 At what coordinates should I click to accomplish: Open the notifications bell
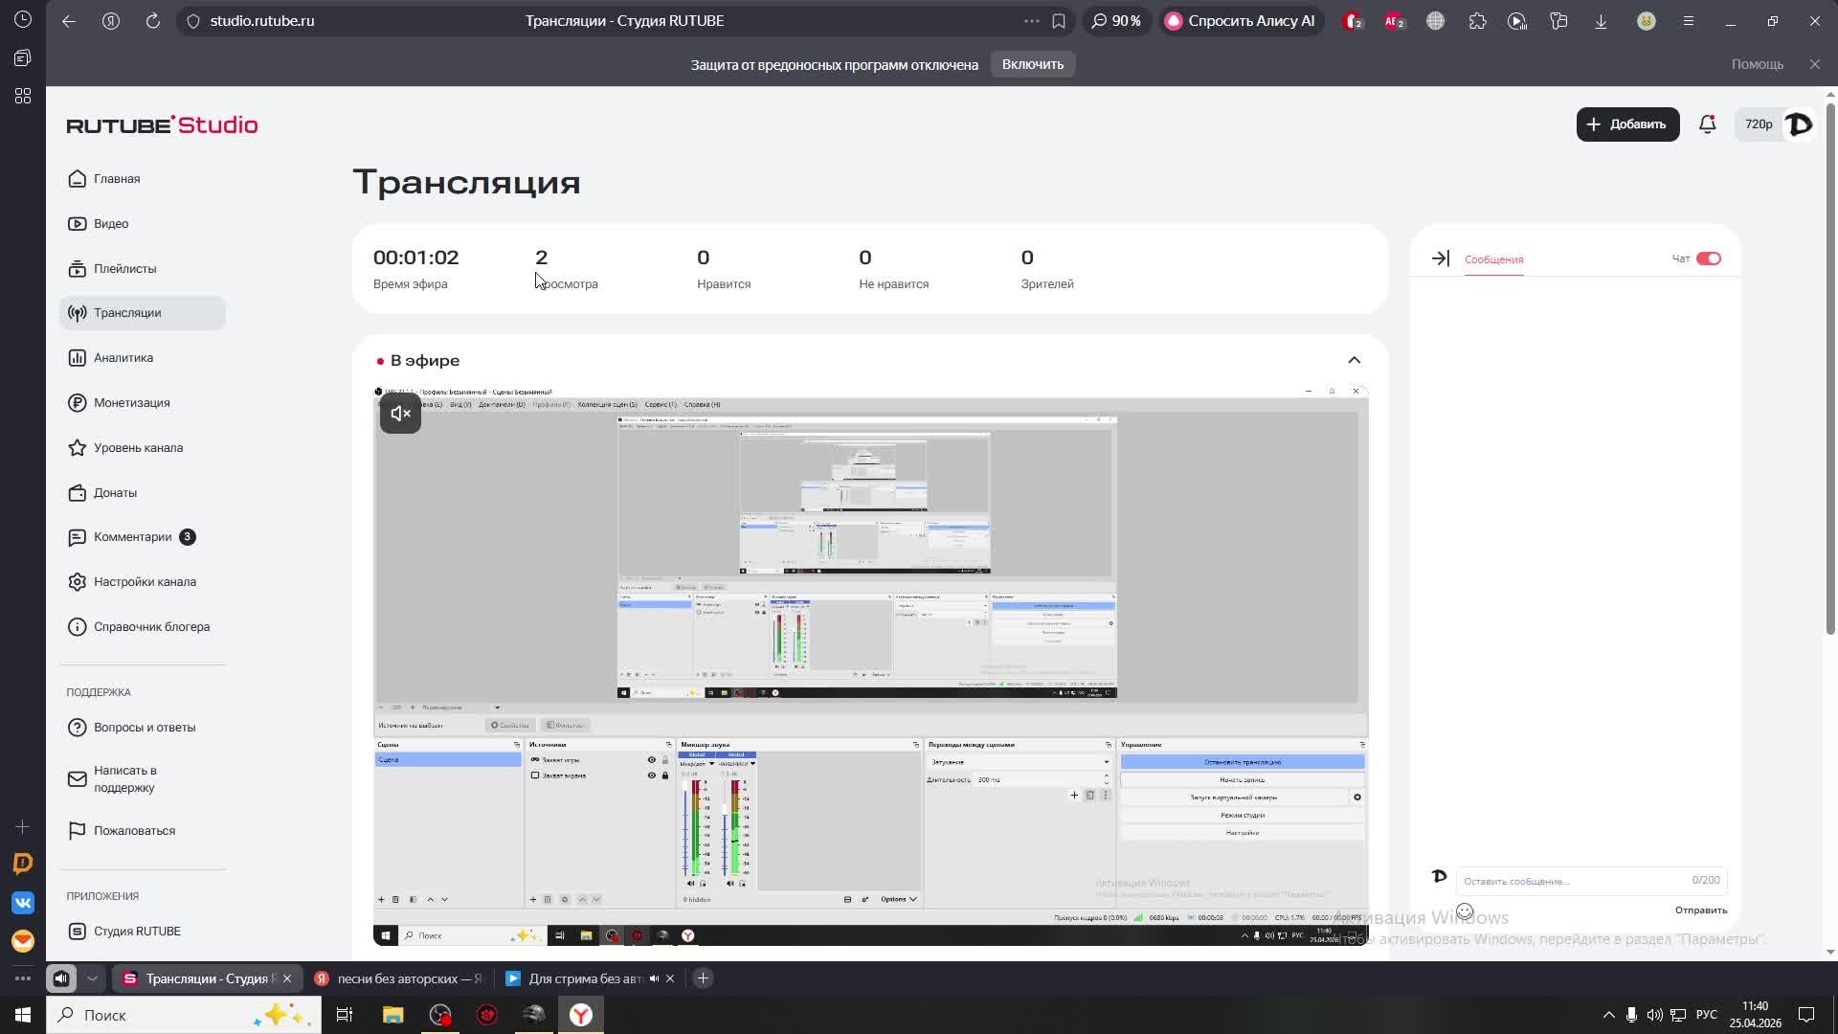(1707, 124)
